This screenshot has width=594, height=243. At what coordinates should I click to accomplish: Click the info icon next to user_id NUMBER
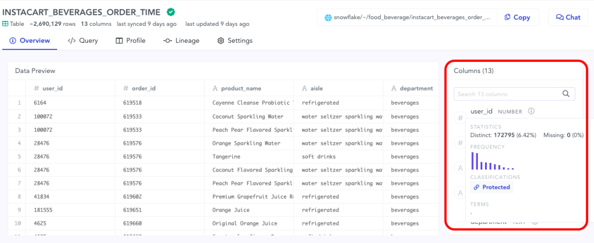(x=531, y=111)
